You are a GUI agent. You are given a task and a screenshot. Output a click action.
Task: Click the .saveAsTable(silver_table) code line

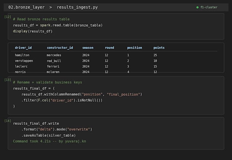[48, 135]
